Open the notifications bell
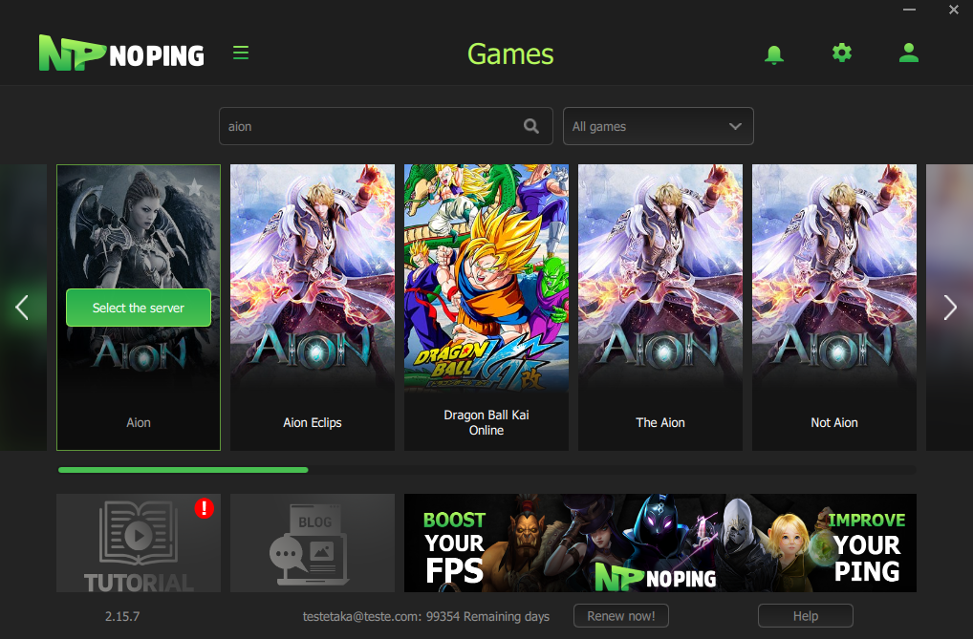This screenshot has width=973, height=639. [x=774, y=54]
